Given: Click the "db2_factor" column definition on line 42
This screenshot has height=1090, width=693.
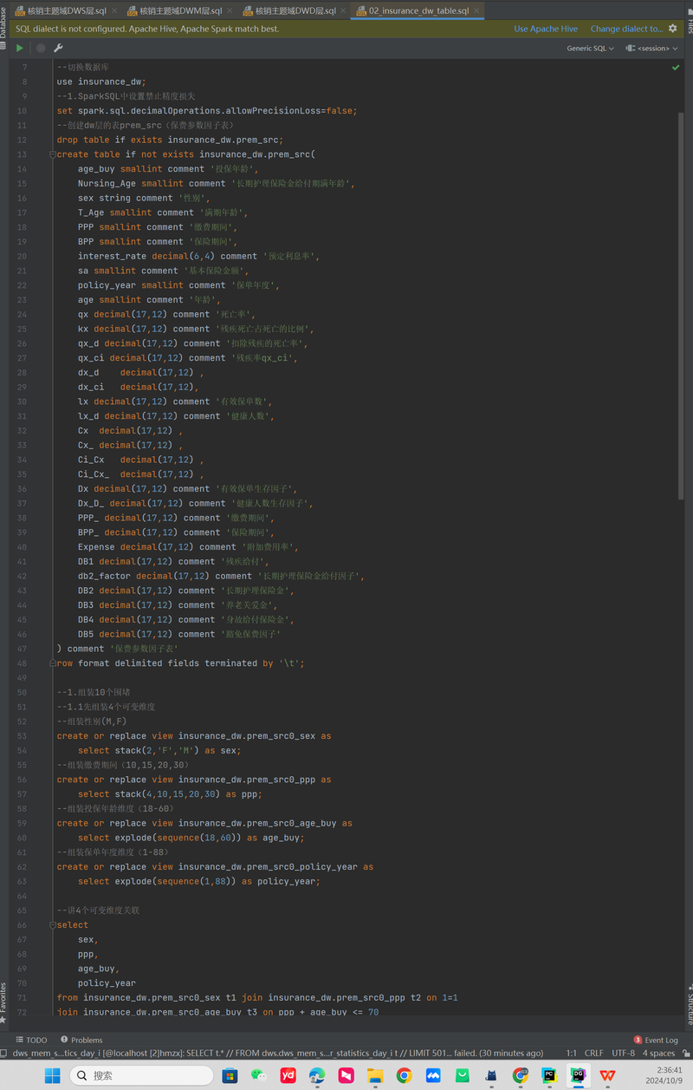Looking at the screenshot, I should point(222,576).
